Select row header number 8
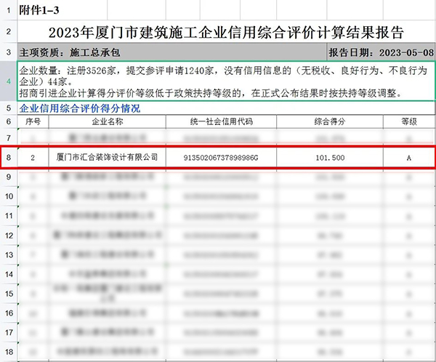This screenshot has height=362, width=436. [x=7, y=157]
